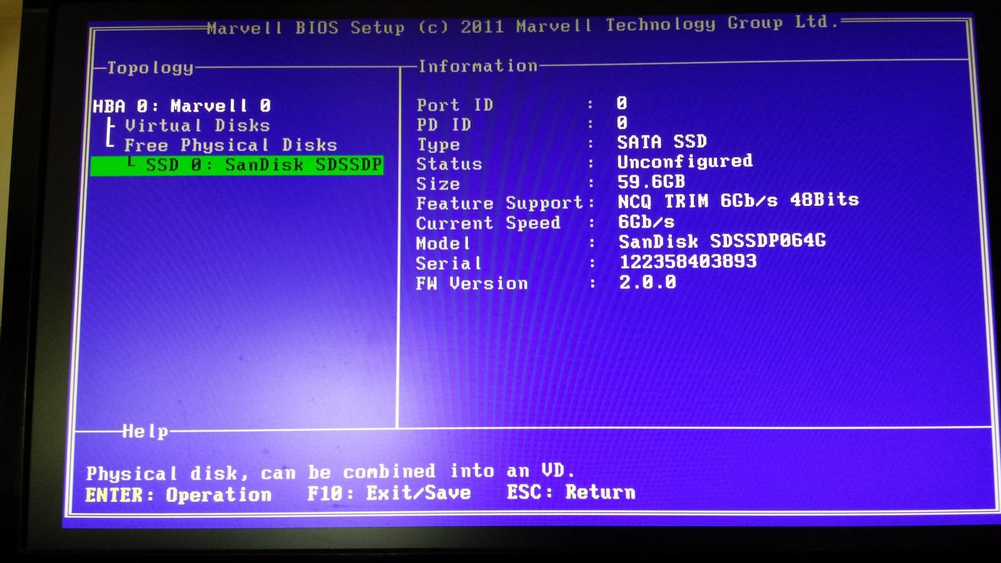
Task: Click the Unconfigured status value
Action: (x=685, y=161)
